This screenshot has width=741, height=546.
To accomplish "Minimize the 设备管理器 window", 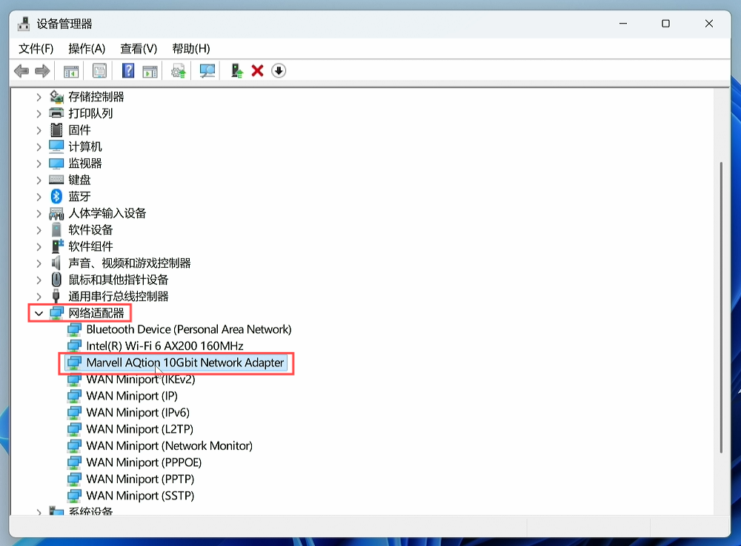I will tap(623, 24).
